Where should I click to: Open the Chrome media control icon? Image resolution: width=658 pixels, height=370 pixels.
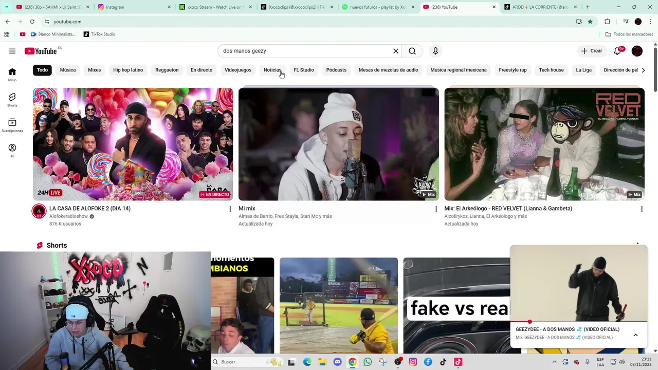pos(626,22)
